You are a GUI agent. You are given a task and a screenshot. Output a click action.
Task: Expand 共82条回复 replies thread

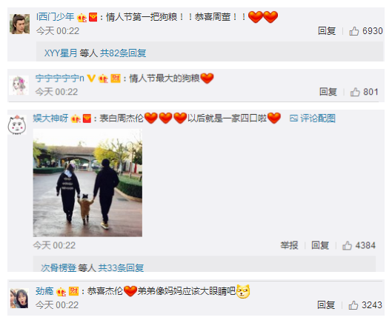pyautogui.click(x=123, y=53)
